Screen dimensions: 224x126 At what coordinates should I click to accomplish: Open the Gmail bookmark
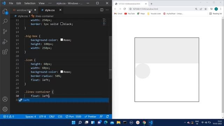pos(118,14)
